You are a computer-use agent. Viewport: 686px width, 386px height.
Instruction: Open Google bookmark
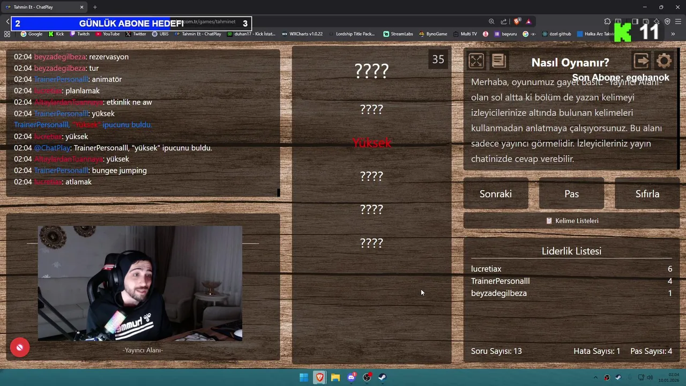pos(32,34)
